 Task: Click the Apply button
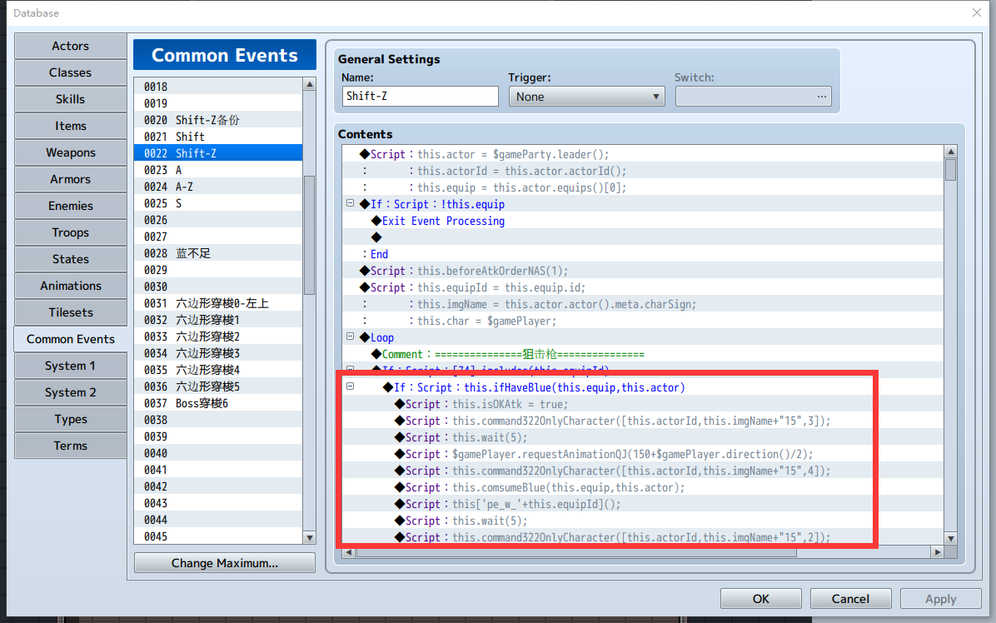coord(941,599)
